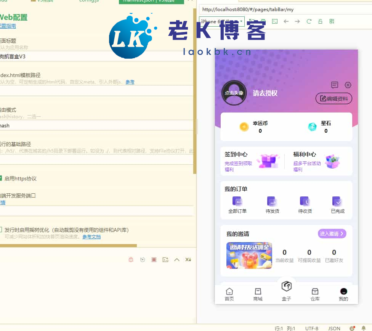Click the red debug bug icon

coord(131,260)
